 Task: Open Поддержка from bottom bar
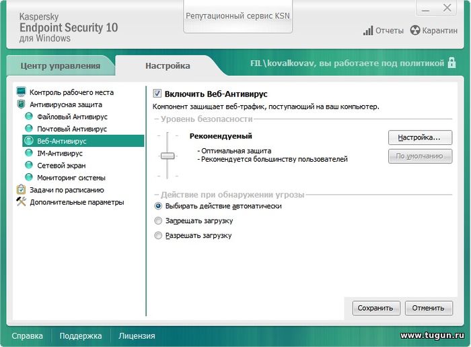click(81, 336)
